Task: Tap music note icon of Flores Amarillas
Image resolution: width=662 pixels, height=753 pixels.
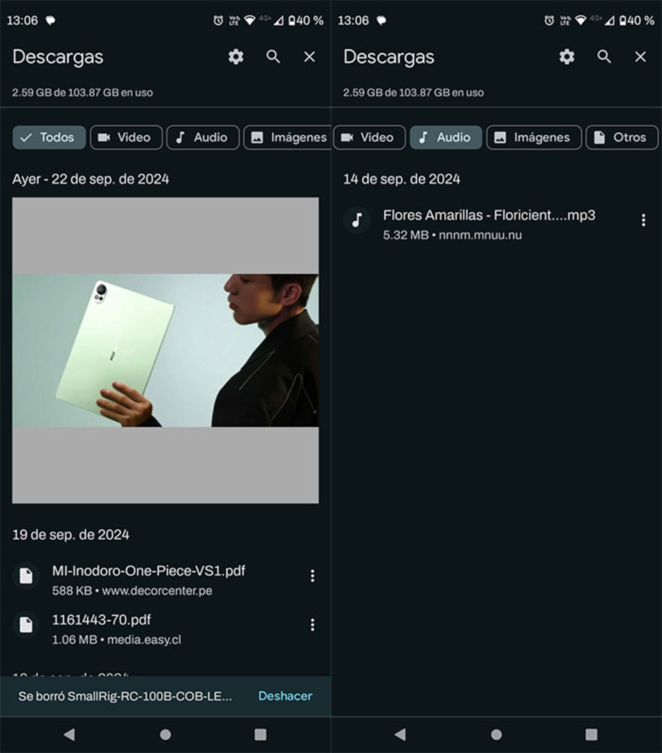Action: point(357,220)
